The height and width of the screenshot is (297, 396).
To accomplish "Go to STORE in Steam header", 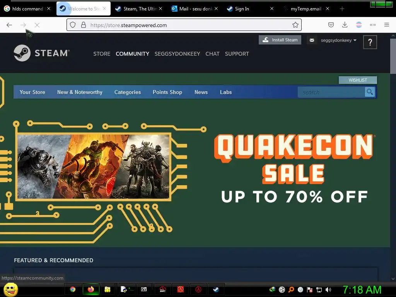I will coord(102,54).
